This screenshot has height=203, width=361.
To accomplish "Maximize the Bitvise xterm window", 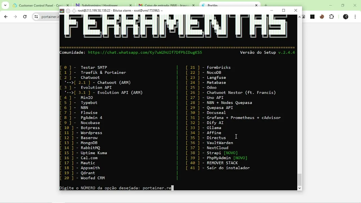I will (x=284, y=10).
